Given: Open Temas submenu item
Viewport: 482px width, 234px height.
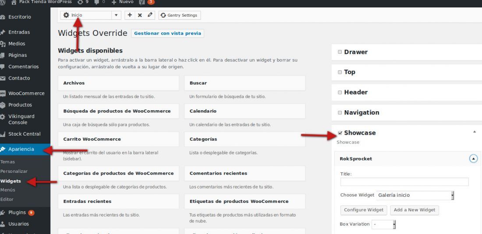Looking at the screenshot, I should click(8, 162).
